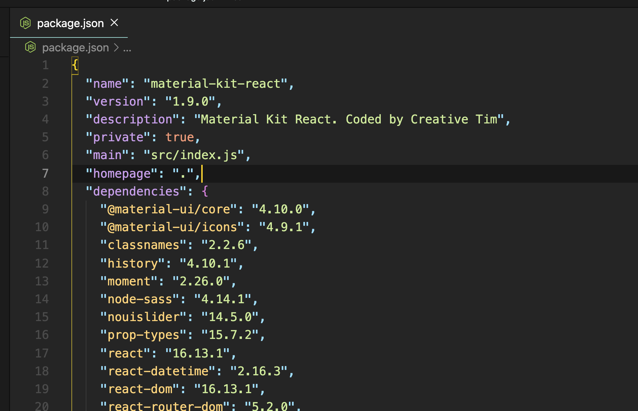Click the "@material-ui/icons" dependency

172,227
